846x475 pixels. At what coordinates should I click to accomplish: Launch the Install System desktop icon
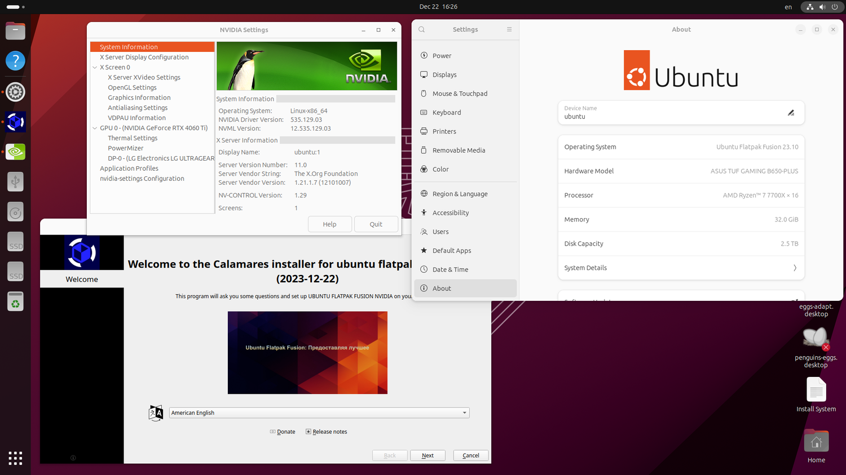pyautogui.click(x=816, y=394)
